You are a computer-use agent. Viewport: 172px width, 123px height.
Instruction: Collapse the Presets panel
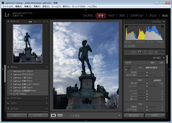click(8, 67)
